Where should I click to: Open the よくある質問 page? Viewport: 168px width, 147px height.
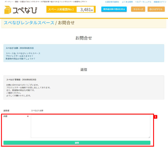[127, 2]
